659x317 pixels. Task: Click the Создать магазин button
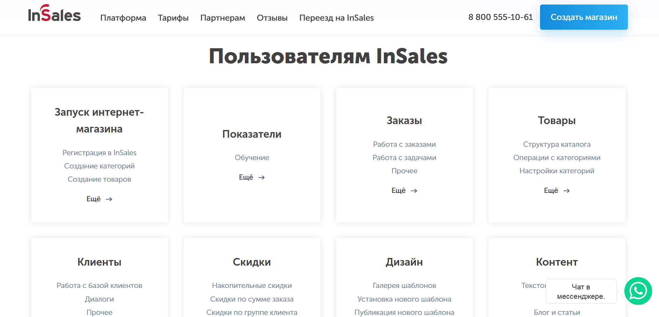tap(584, 17)
